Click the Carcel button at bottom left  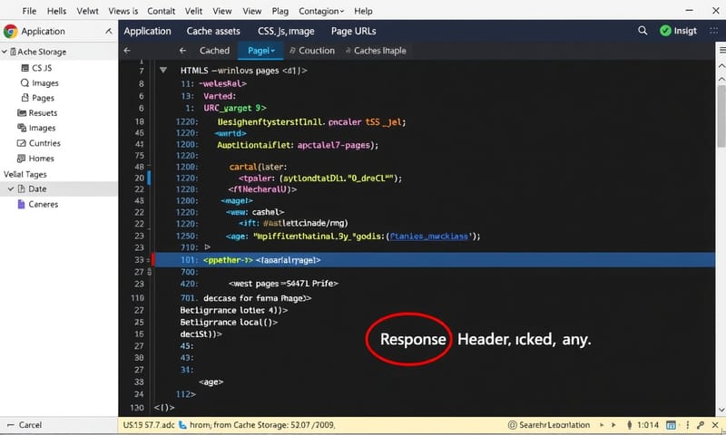25,424
